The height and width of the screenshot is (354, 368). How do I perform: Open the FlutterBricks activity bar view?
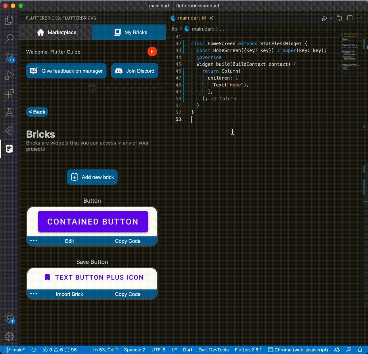click(9, 149)
